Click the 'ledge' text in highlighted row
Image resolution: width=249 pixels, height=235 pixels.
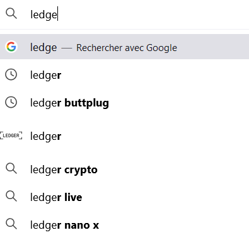tap(43, 48)
